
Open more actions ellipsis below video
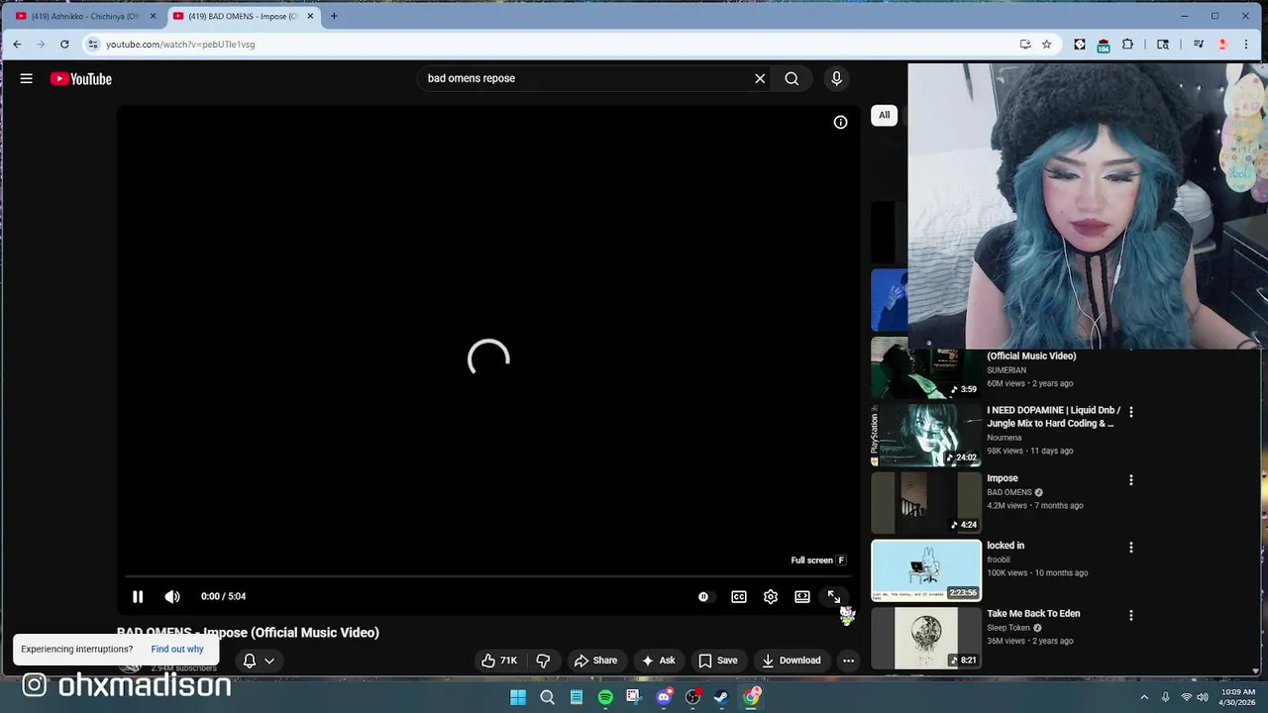tap(848, 661)
